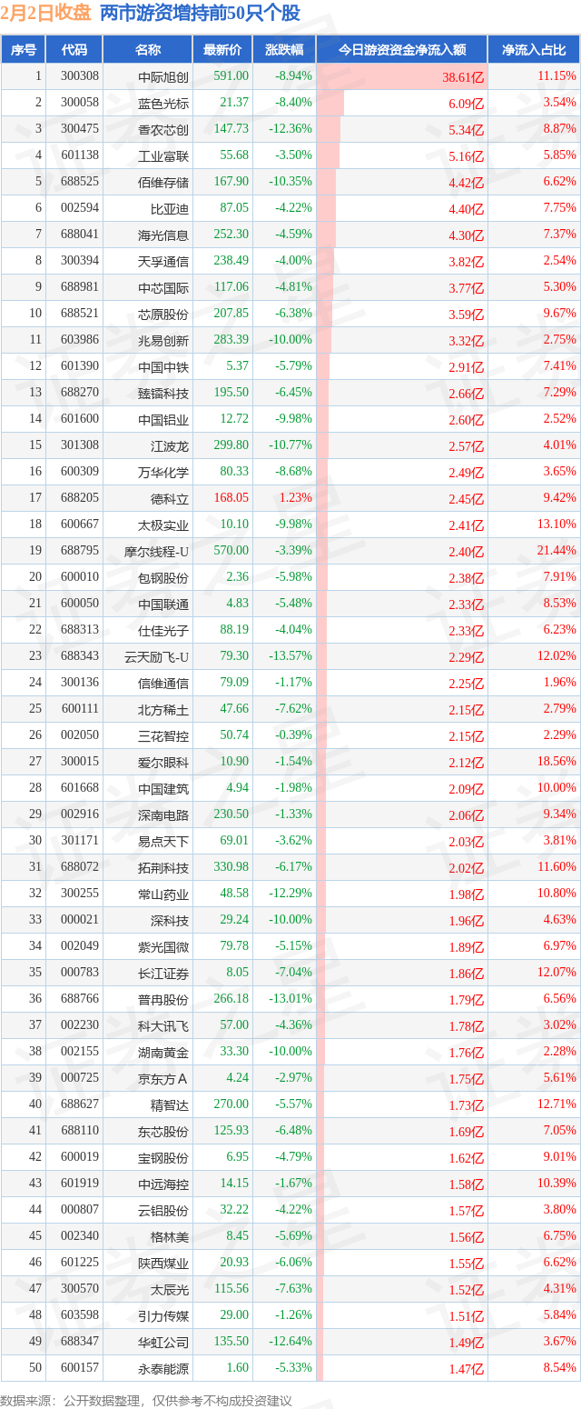
Task: Click stock name 宝钢股份
Action: [163, 1157]
